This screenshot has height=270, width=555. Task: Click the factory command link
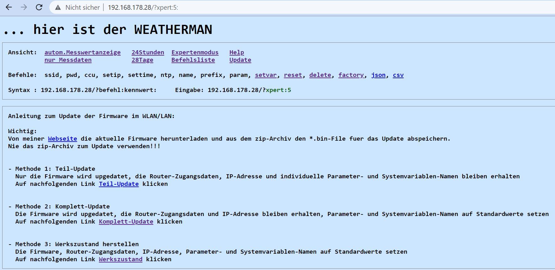(x=351, y=75)
